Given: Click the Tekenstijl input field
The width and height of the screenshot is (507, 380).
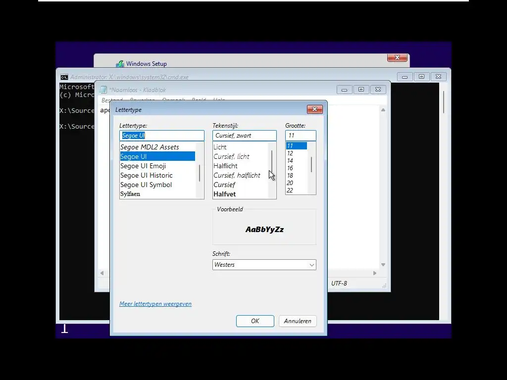Looking at the screenshot, I should 245,136.
